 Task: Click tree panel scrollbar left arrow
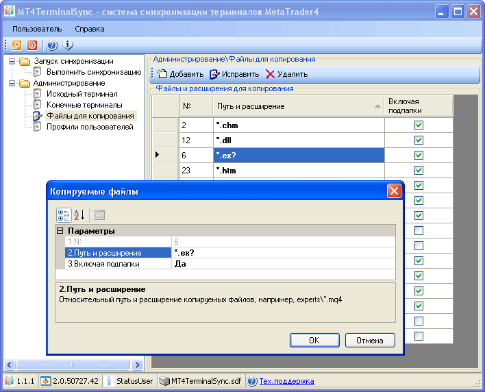(x=10, y=365)
